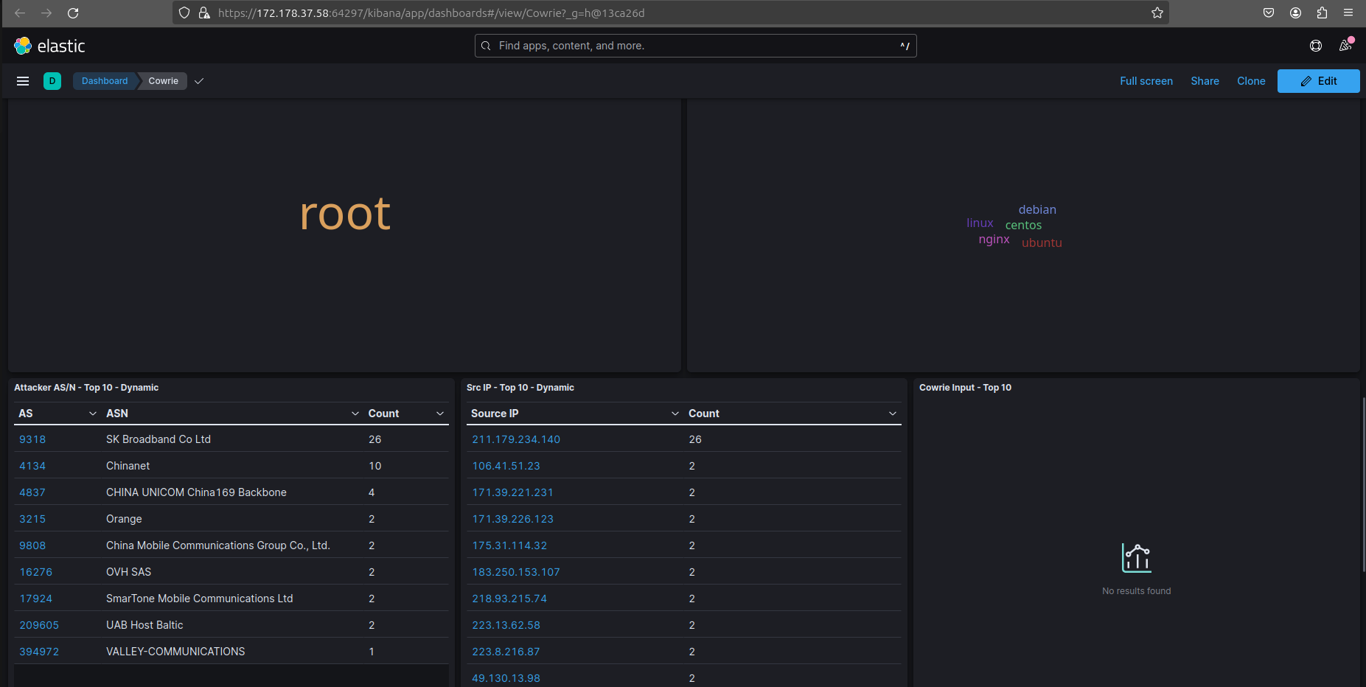The width and height of the screenshot is (1366, 687).
Task: Click source IP 171.39.226.123
Action: click(512, 519)
